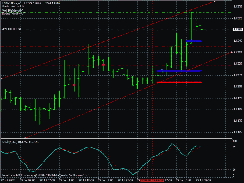This screenshot has width=244, height=183.
Task: Select the WeakTrend = UP indicator label
Action: 13,7
